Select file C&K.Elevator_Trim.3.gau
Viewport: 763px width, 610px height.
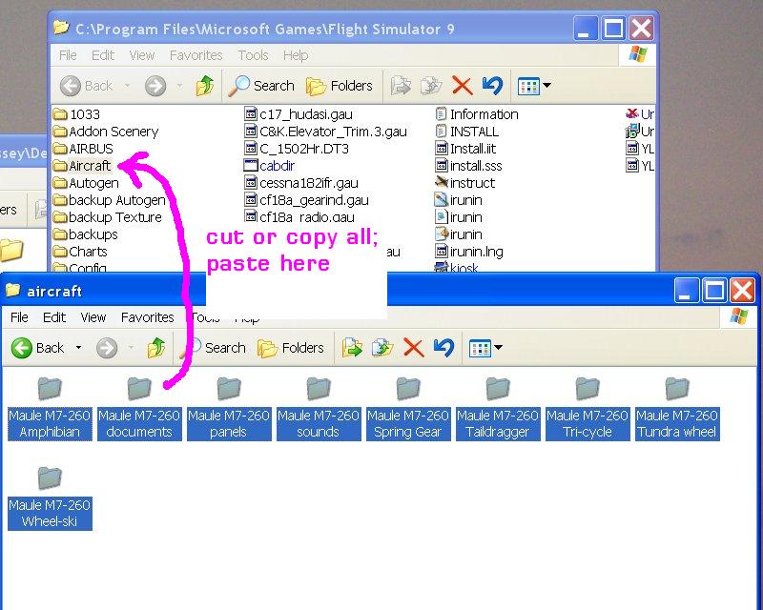pyautogui.click(x=325, y=132)
